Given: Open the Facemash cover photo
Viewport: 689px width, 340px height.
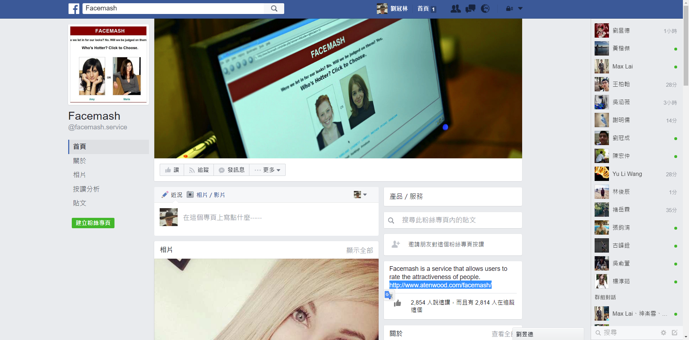Looking at the screenshot, I should [338, 88].
